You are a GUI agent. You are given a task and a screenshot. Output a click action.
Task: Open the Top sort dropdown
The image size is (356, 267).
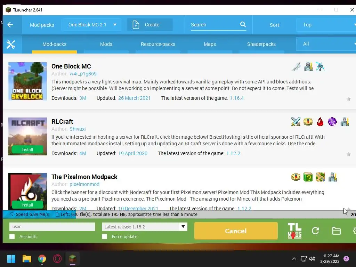point(326,25)
